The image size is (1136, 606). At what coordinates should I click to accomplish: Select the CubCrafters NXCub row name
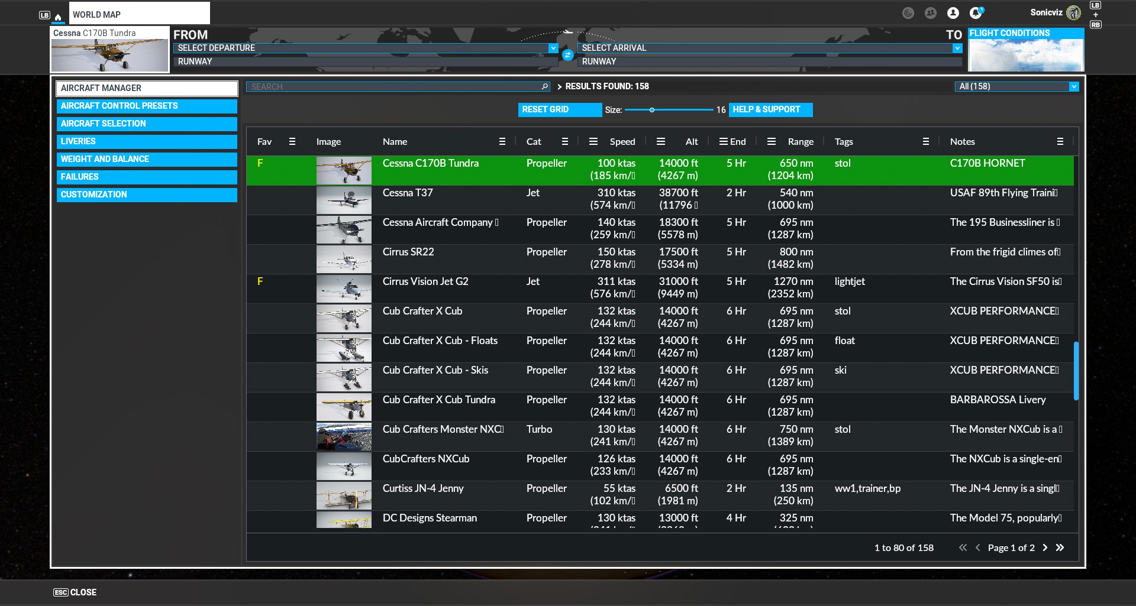[426, 459]
